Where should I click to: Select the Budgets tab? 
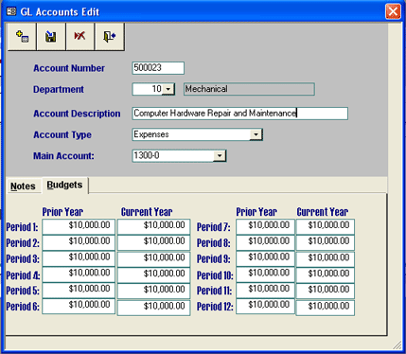pyautogui.click(x=64, y=185)
